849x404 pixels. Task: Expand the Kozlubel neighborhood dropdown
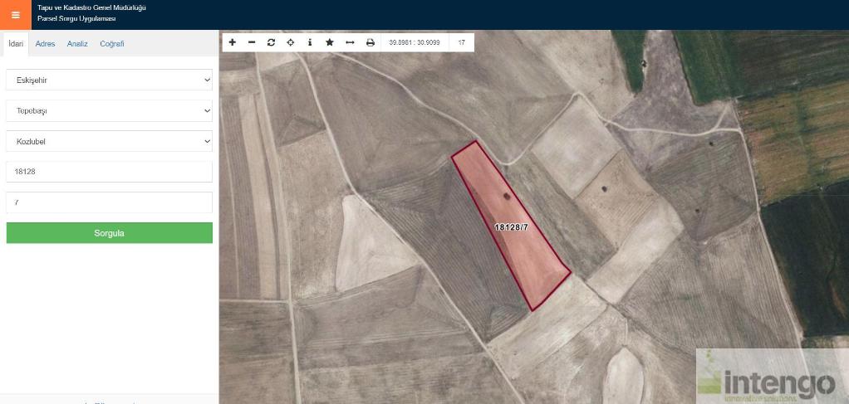click(x=109, y=141)
